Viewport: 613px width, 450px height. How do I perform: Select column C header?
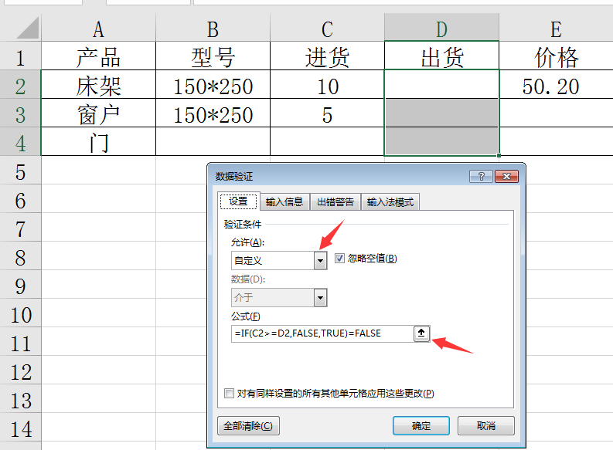tap(327, 27)
